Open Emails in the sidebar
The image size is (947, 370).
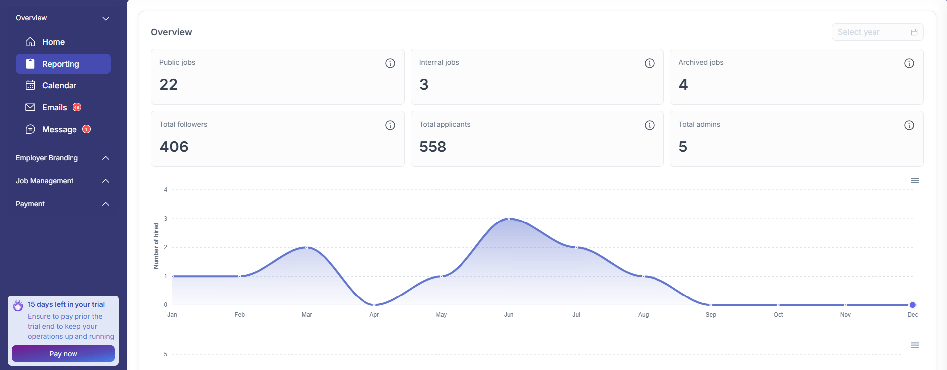tap(54, 108)
